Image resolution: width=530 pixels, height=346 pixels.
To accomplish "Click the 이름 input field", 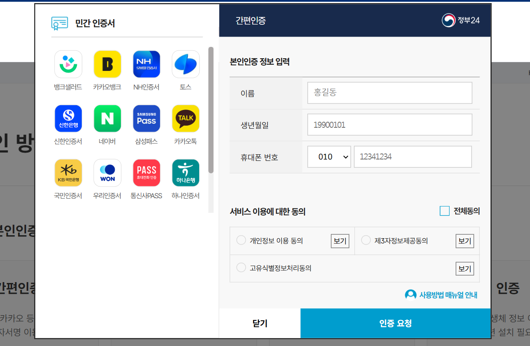I will (x=390, y=93).
